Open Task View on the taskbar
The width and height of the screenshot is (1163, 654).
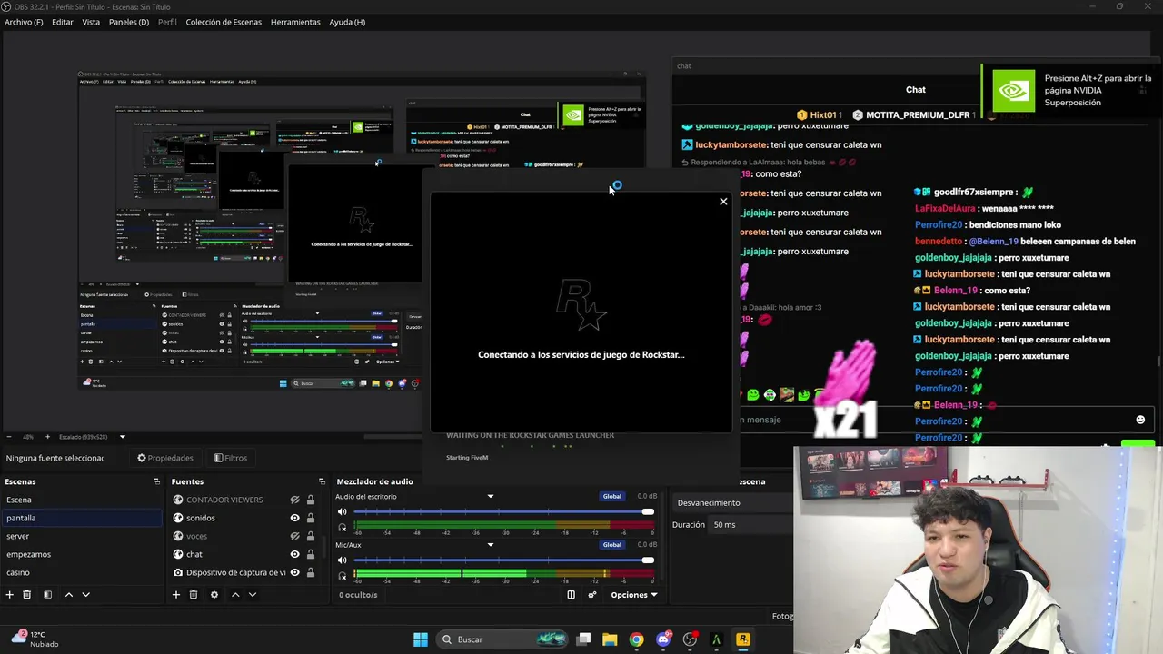click(584, 639)
